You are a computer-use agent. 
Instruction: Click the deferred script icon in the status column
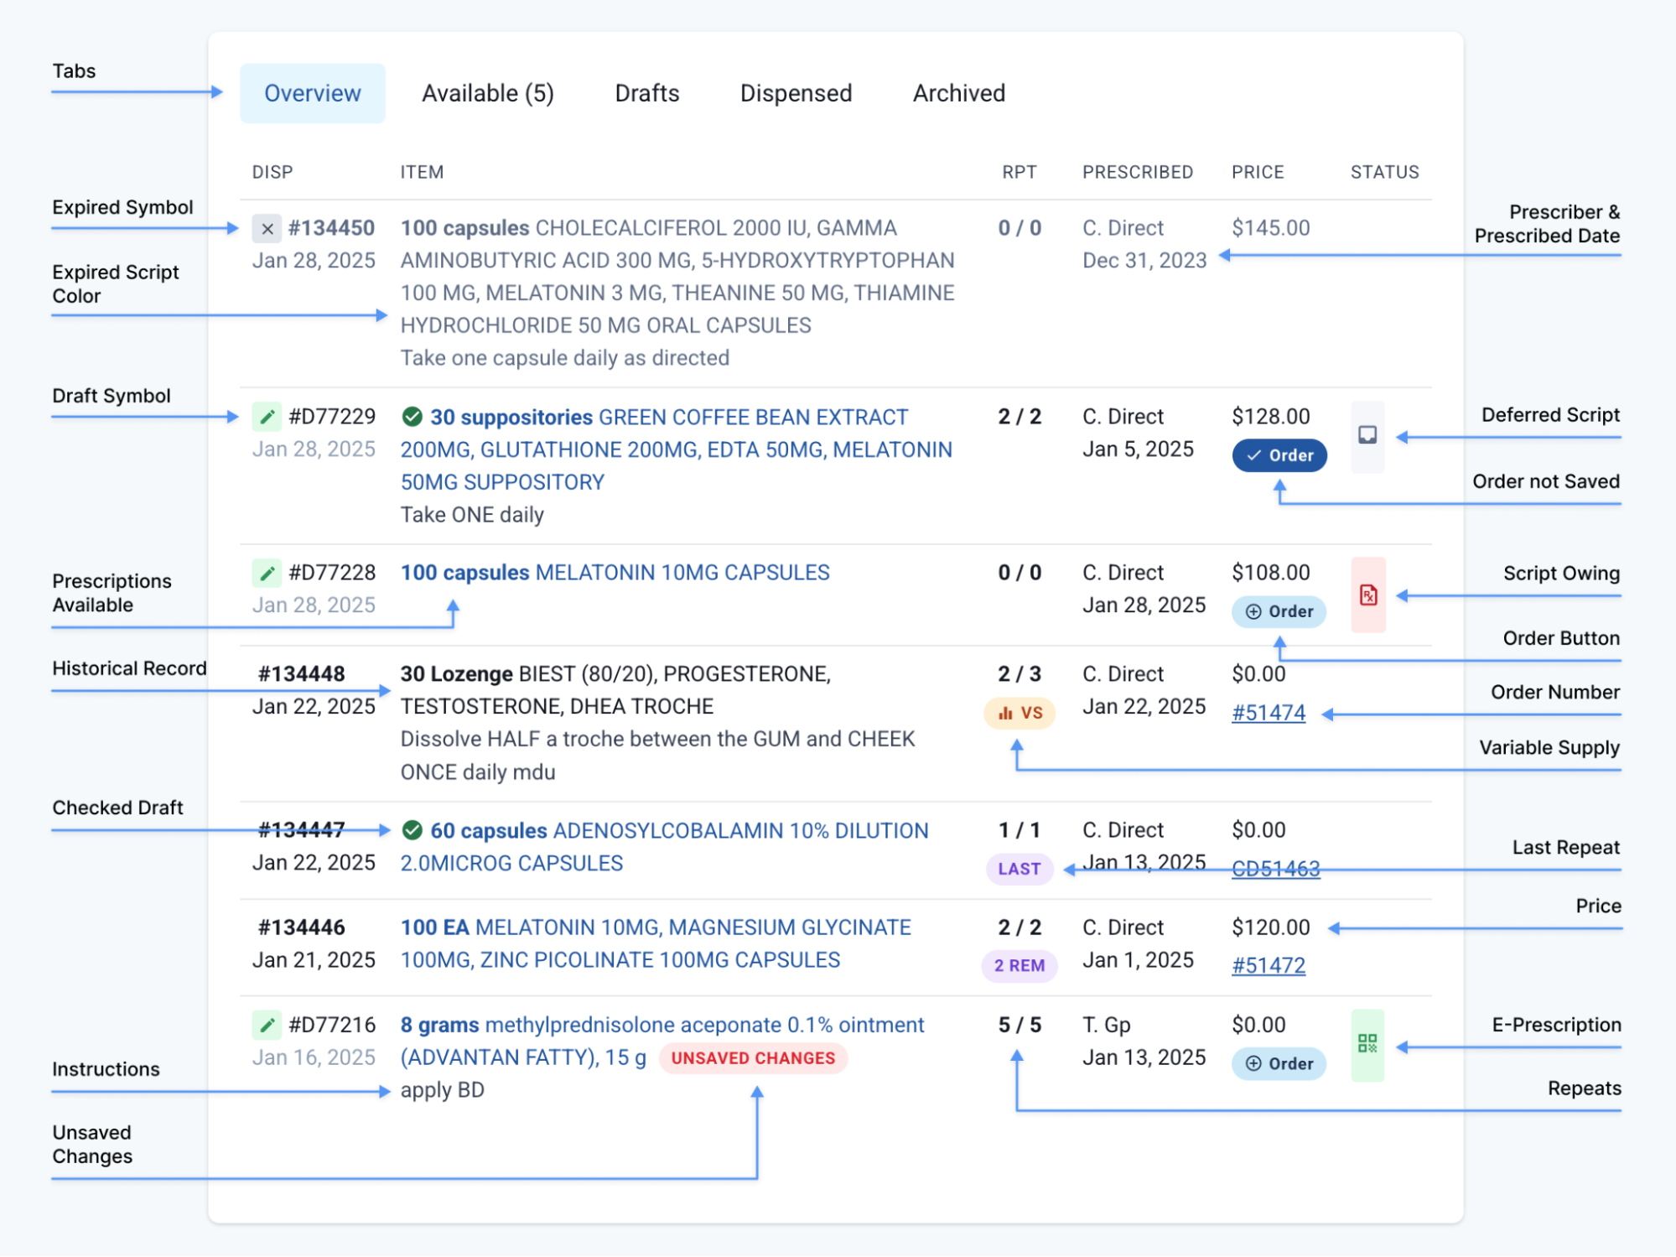1367,435
